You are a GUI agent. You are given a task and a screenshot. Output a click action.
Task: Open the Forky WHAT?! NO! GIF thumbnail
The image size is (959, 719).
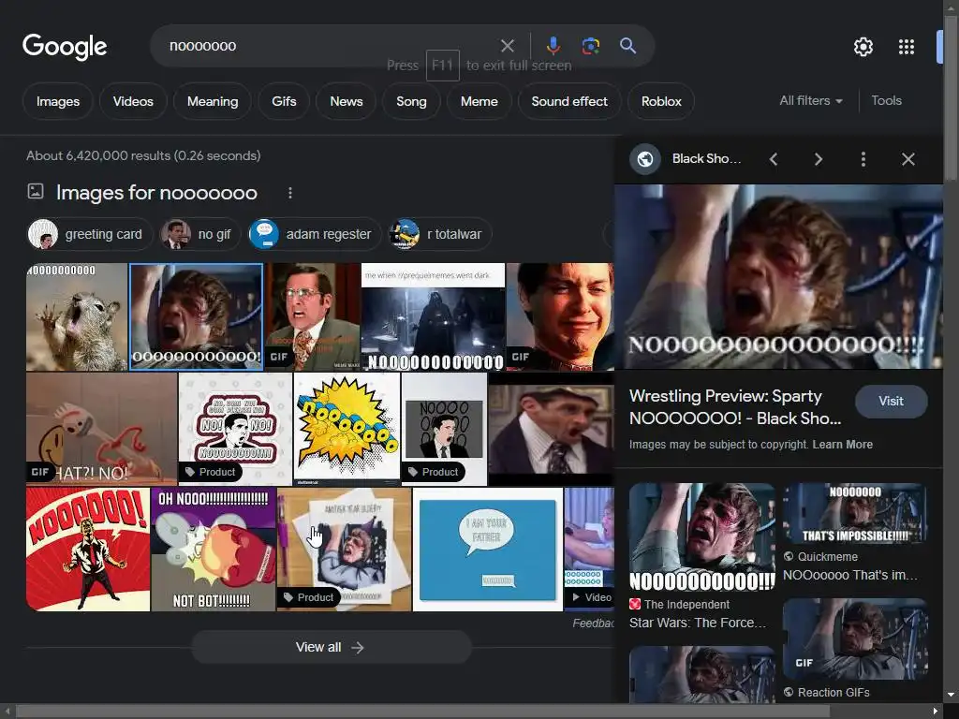pyautogui.click(x=101, y=429)
